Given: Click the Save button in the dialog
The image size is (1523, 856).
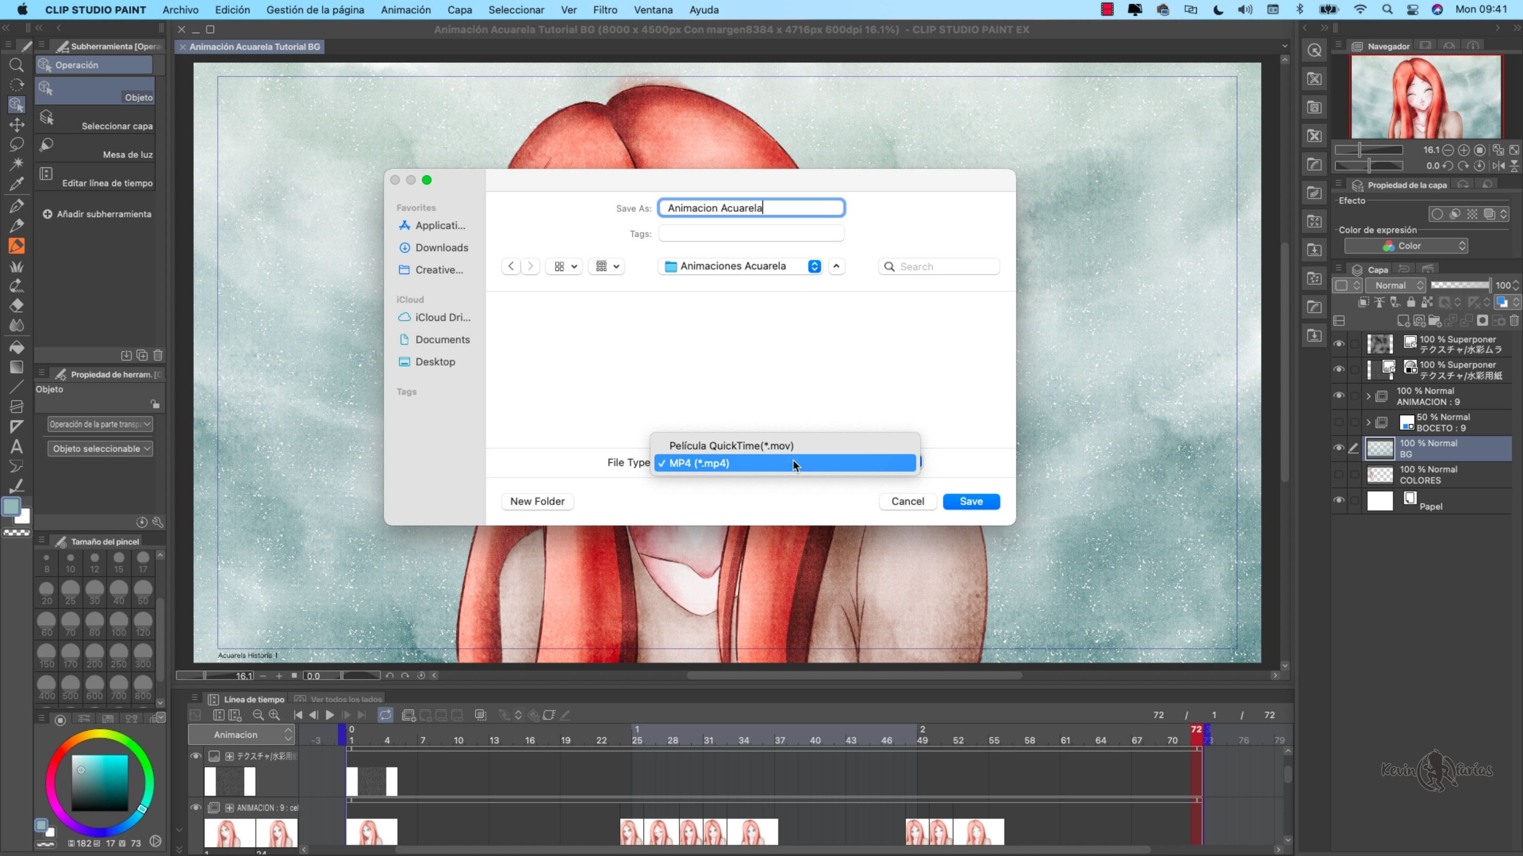Looking at the screenshot, I should [x=971, y=501].
